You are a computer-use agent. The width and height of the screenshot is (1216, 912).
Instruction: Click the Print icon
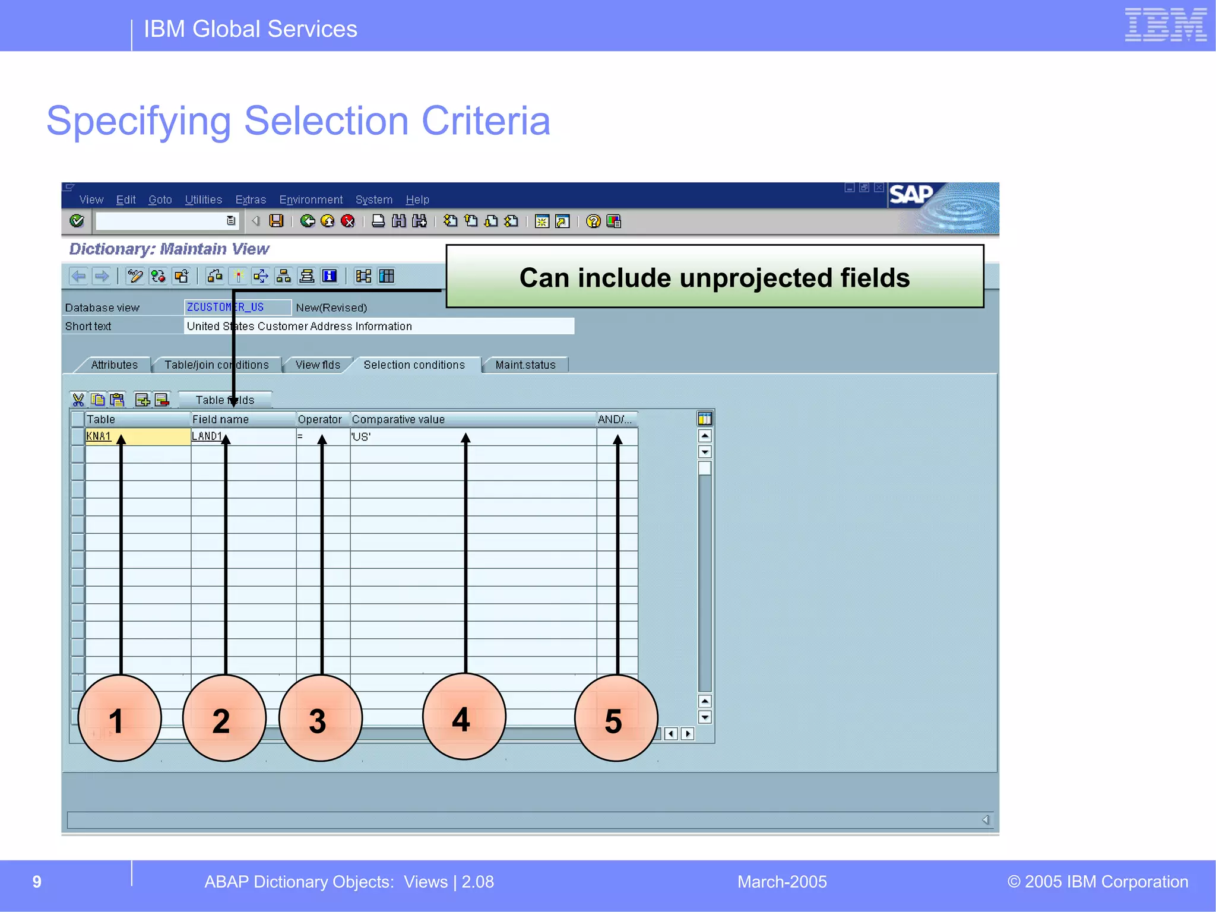[x=378, y=221]
